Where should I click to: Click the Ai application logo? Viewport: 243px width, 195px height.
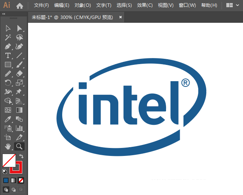pos(7,5)
